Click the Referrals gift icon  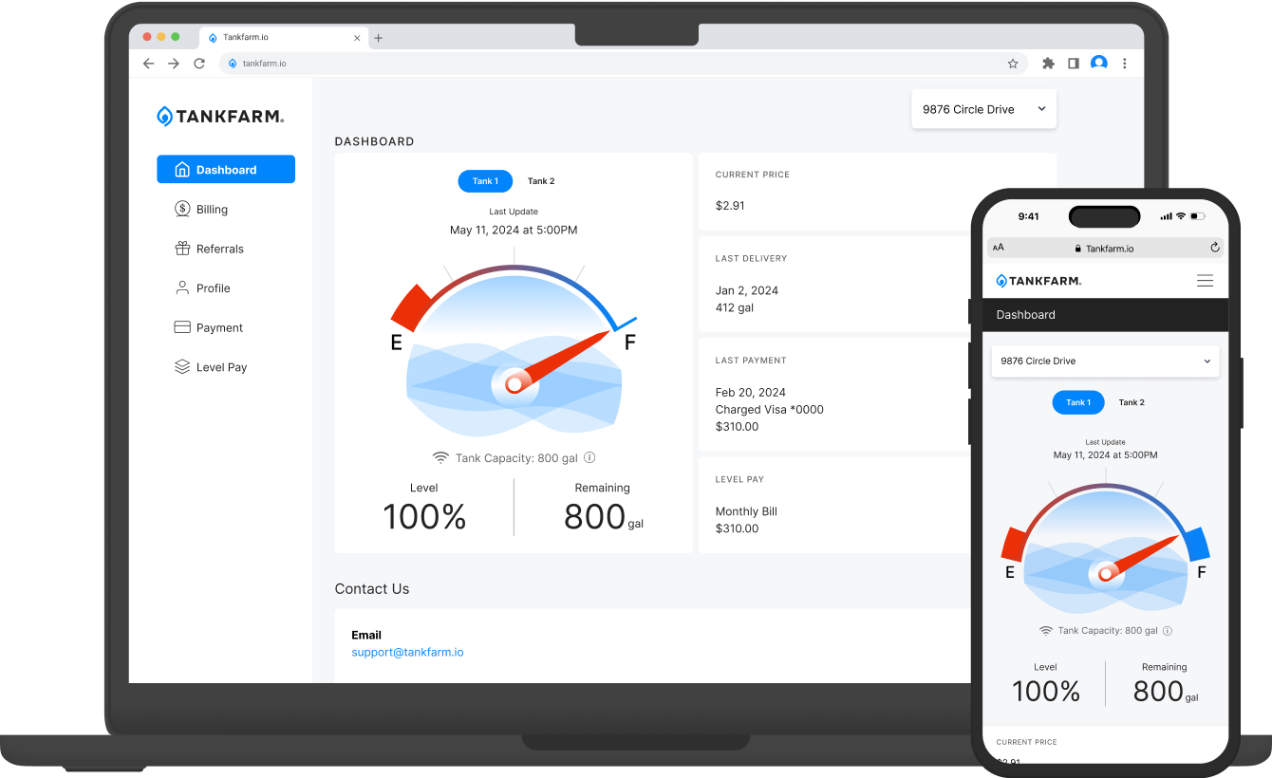[182, 249]
